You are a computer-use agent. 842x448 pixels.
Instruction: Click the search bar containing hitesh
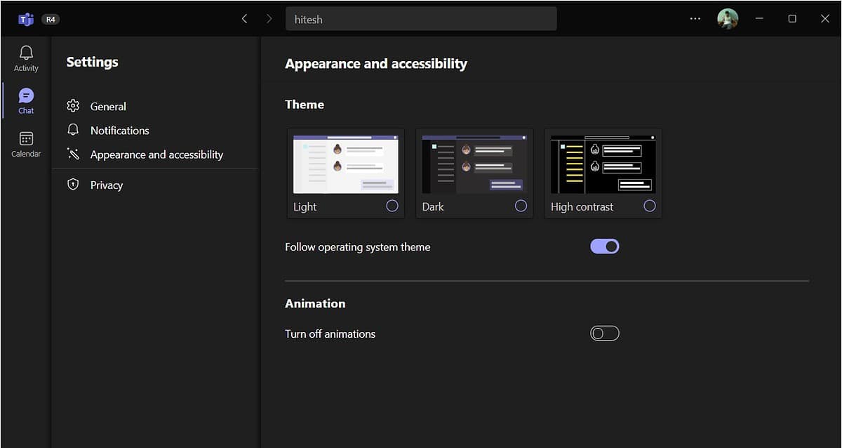[x=421, y=19]
